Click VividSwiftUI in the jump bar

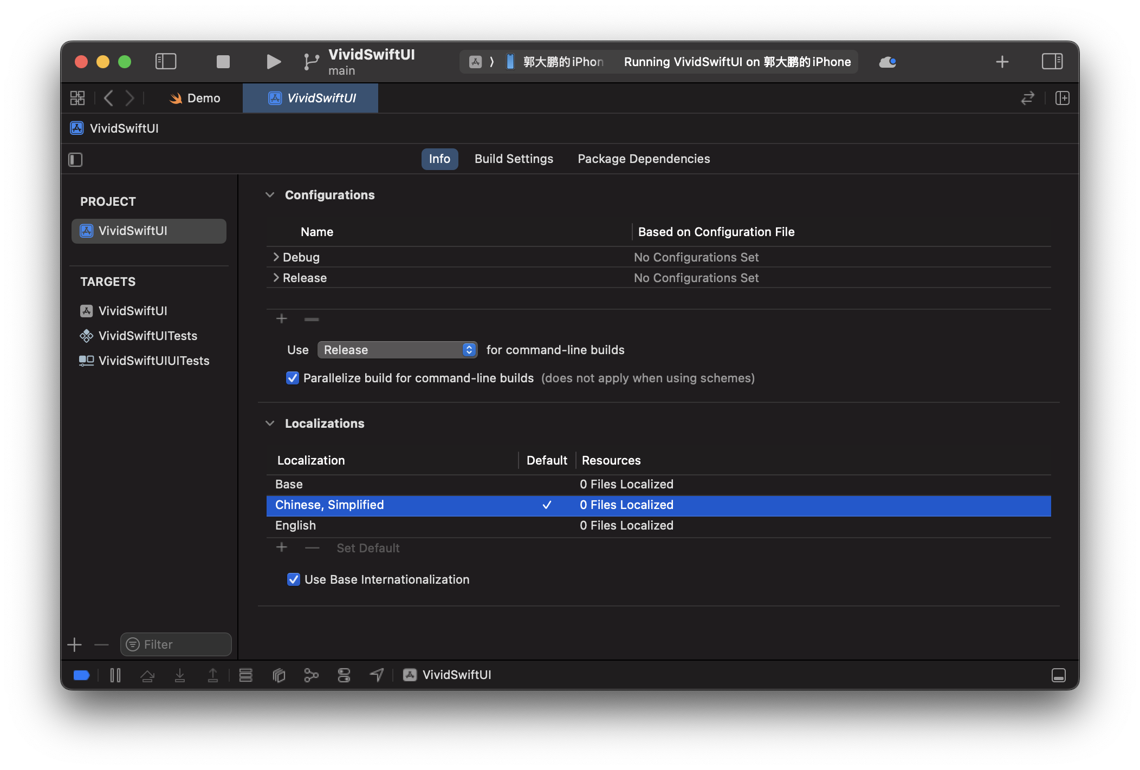pyautogui.click(x=115, y=128)
